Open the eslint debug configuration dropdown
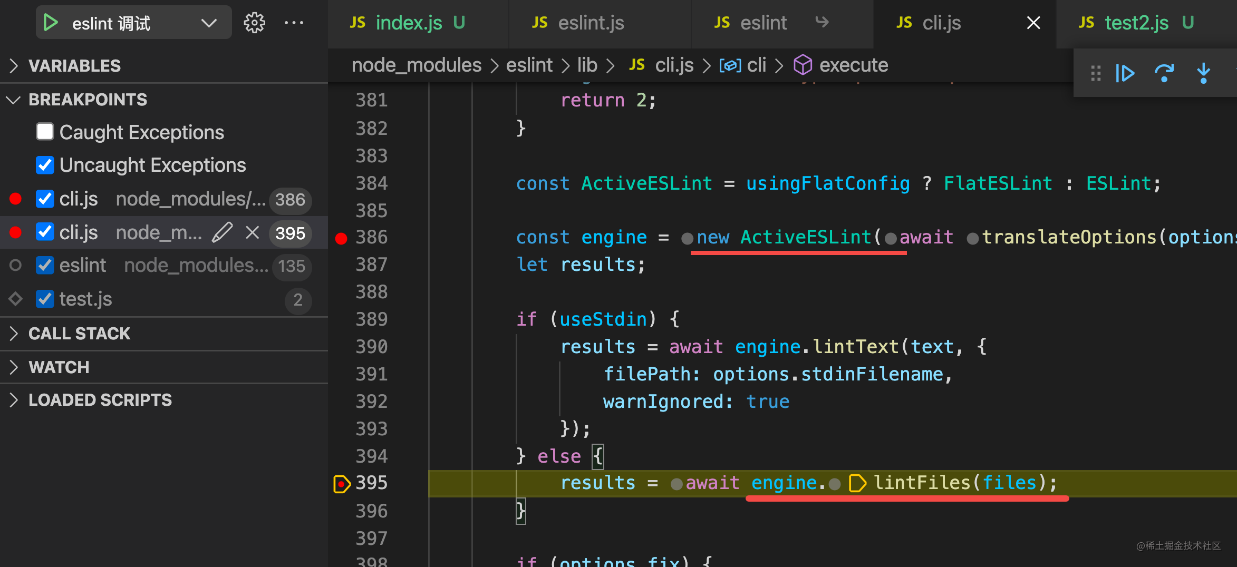The height and width of the screenshot is (567, 1237). [x=209, y=23]
